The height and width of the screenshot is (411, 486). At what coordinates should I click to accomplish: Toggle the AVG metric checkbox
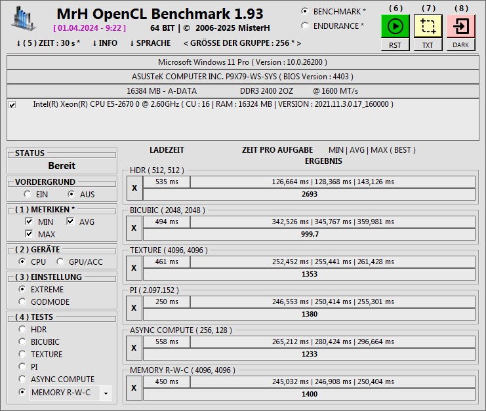[x=70, y=222]
